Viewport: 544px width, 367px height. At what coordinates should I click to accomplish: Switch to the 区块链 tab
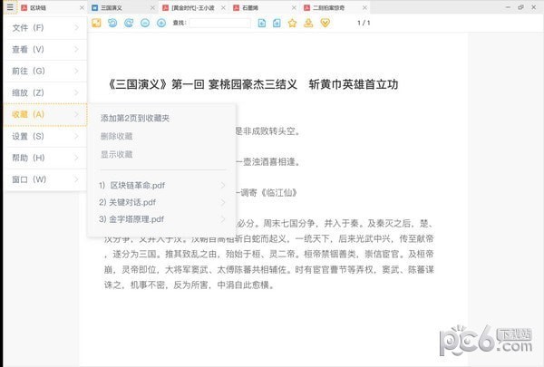53,7
